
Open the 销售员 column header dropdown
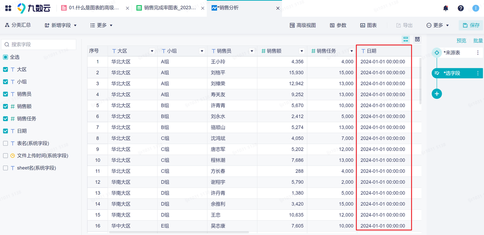[x=252, y=51]
